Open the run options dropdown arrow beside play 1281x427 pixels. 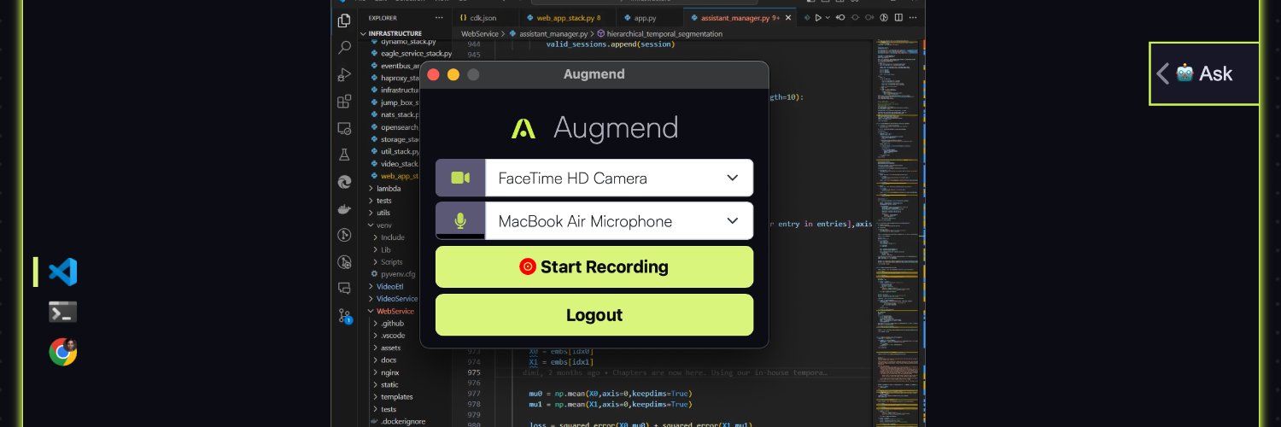(828, 17)
